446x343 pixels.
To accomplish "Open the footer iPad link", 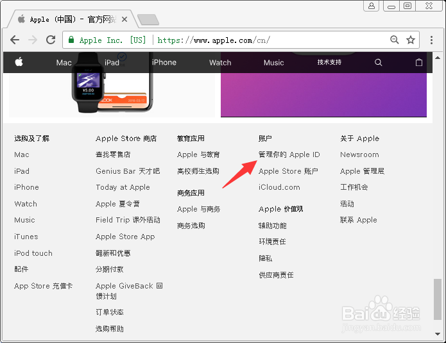I will 22,171.
